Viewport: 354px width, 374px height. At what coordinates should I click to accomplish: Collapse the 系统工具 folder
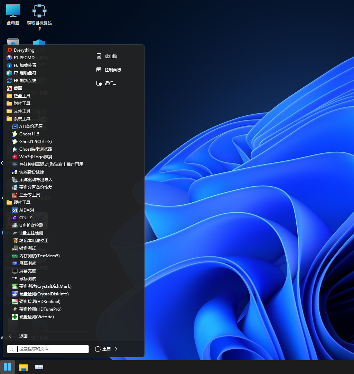[x=22, y=119]
